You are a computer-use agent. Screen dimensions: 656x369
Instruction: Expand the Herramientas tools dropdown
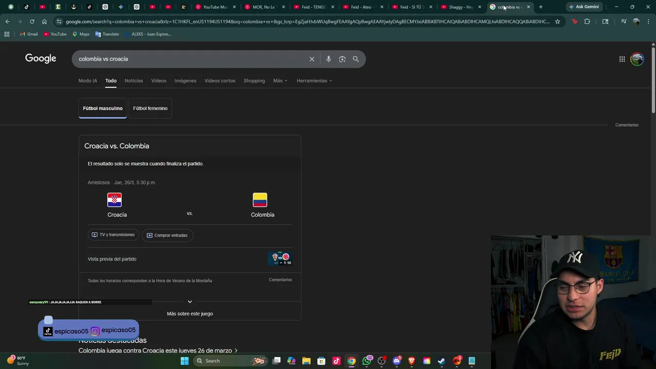[x=314, y=80]
